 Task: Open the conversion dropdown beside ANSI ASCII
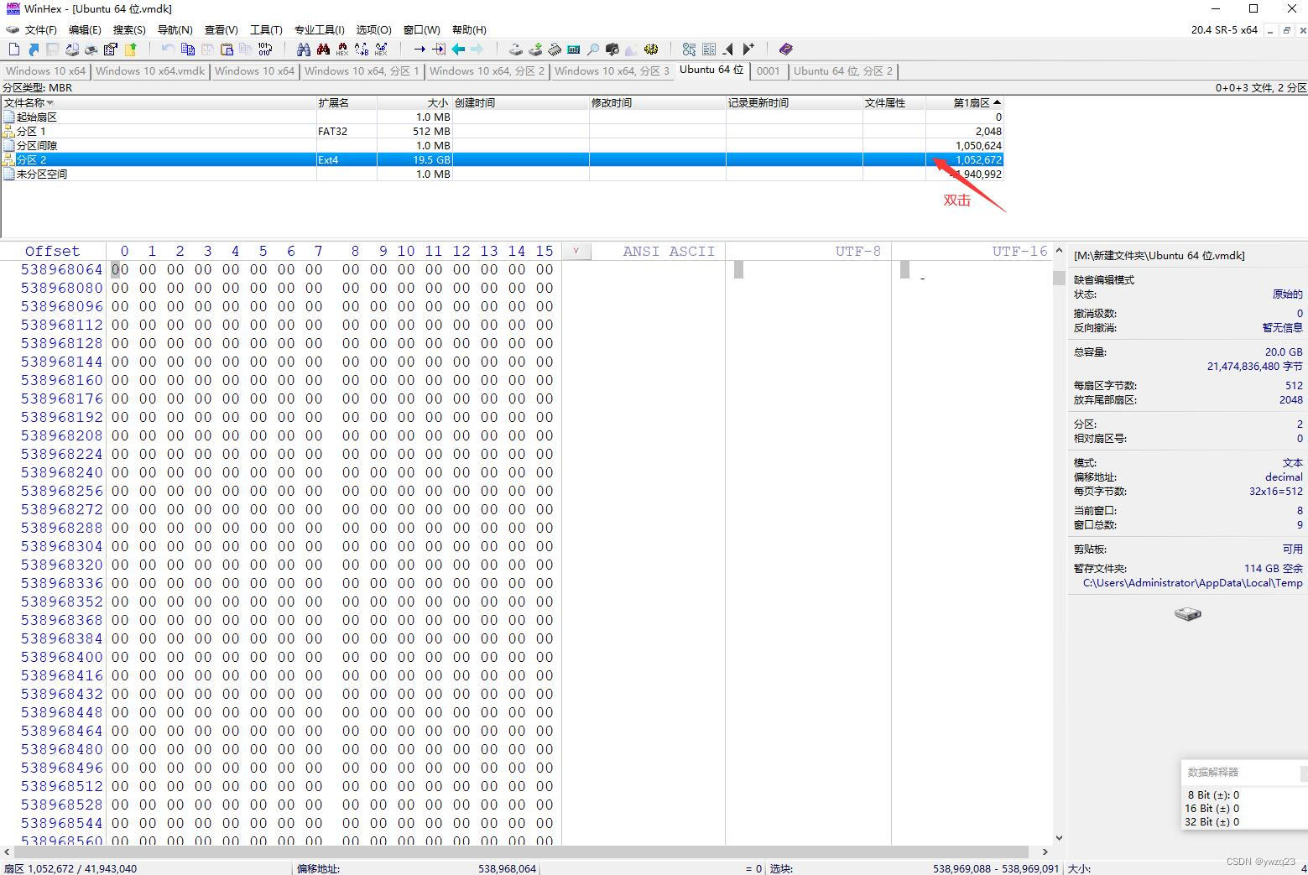576,251
